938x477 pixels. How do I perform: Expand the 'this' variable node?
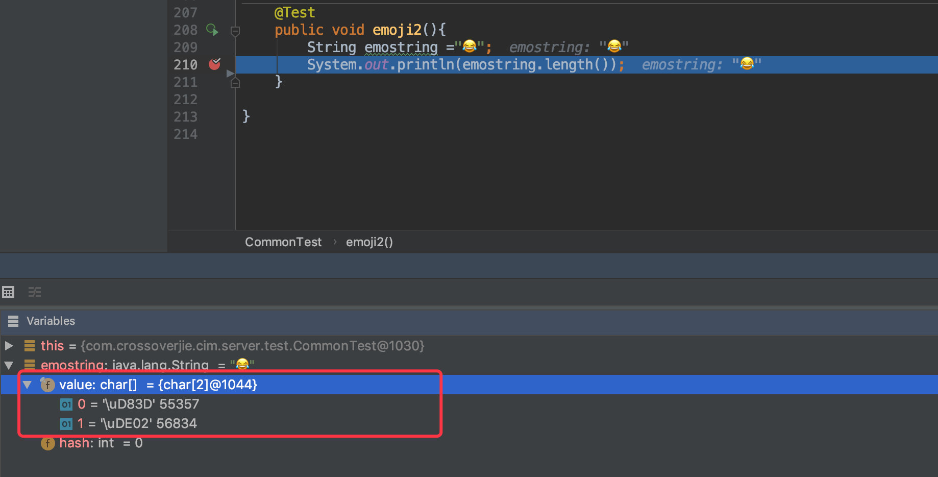click(9, 346)
